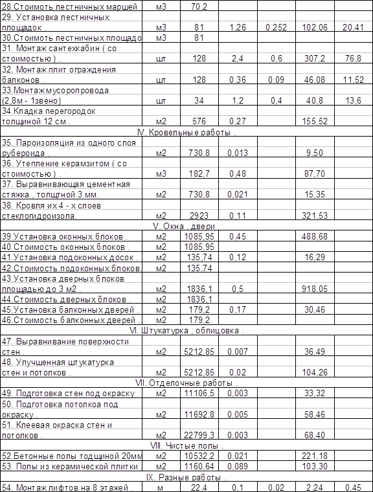Click the value 307,2 in sanitary cabins row
Viewport: 373px width, 492px height.
[315, 58]
